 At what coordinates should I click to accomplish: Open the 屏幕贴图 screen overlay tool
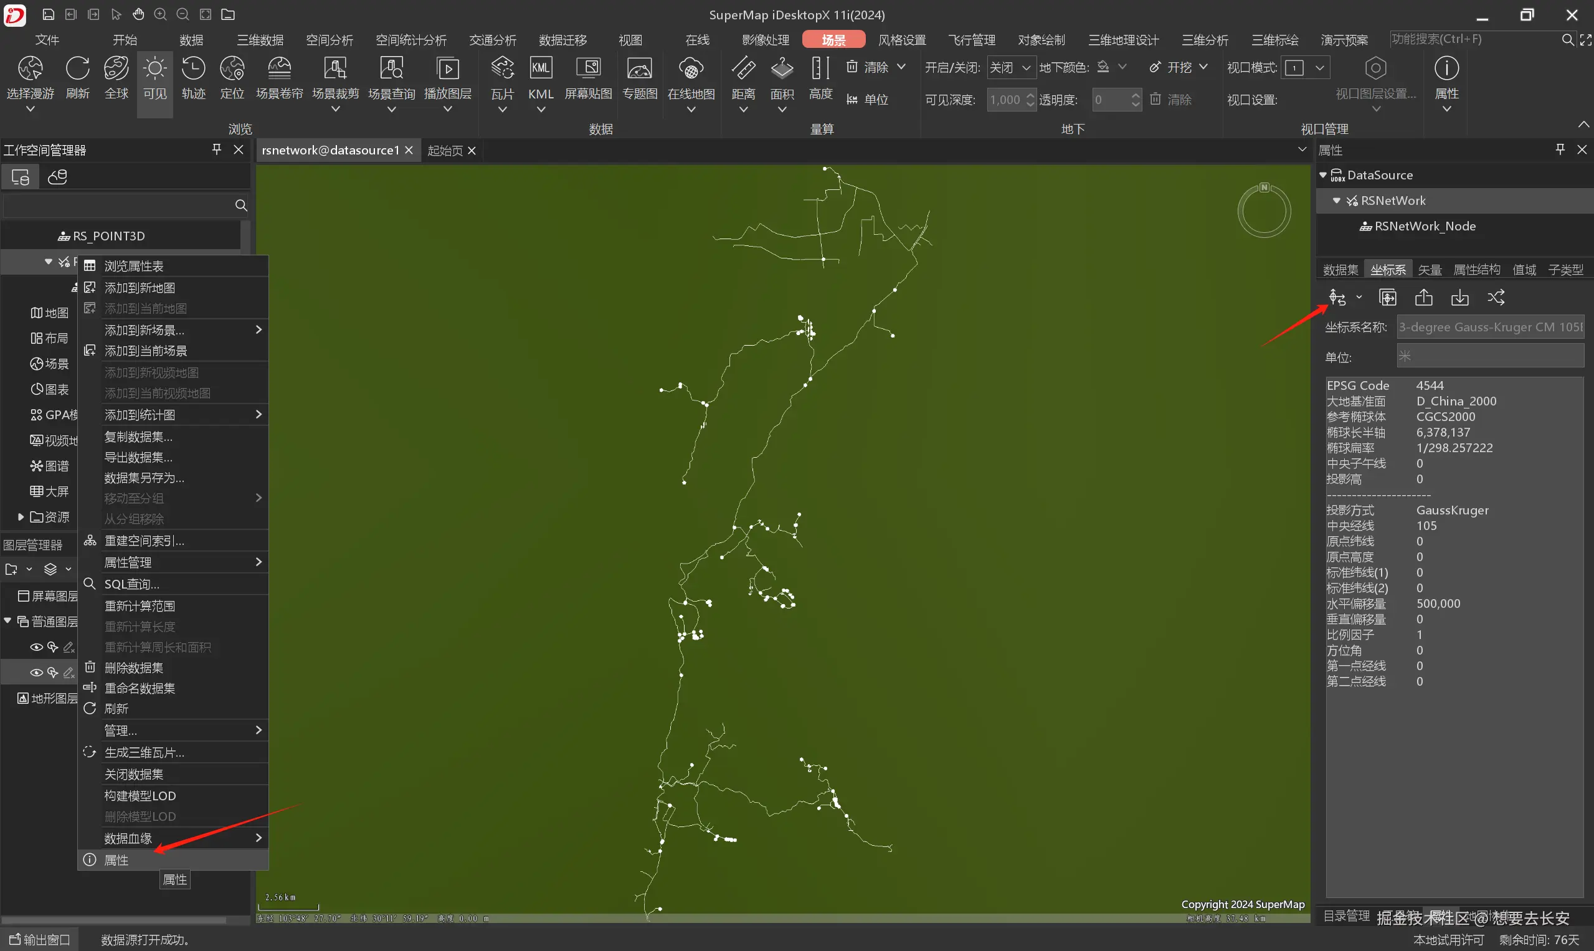point(589,69)
